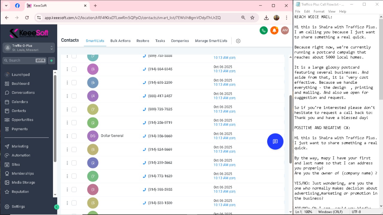Click the green lightning quick actions icon
This screenshot has width=383, height=215.
tap(51, 60)
